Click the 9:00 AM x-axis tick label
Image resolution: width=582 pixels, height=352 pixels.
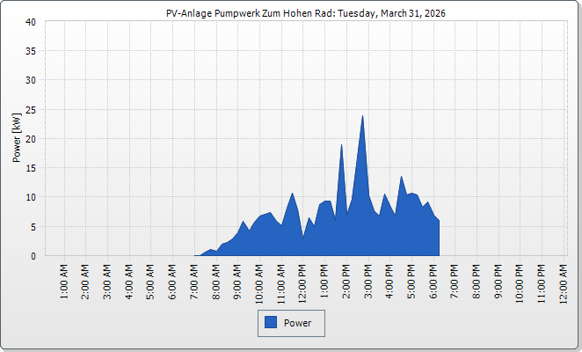pos(237,280)
